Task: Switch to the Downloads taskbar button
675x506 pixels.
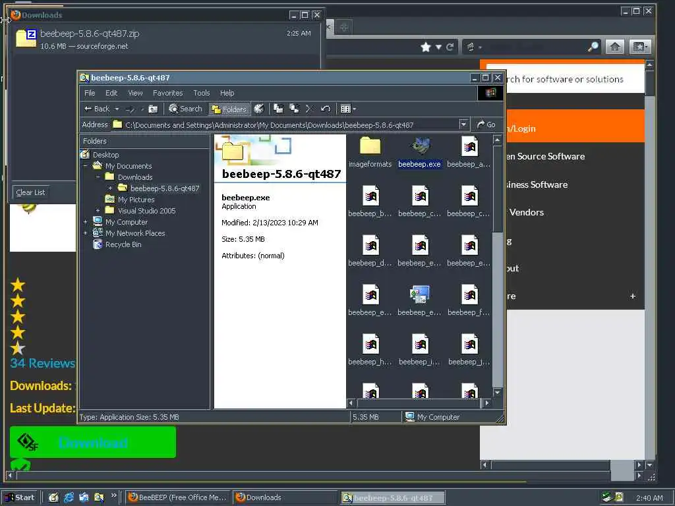Action: pyautogui.click(x=285, y=497)
